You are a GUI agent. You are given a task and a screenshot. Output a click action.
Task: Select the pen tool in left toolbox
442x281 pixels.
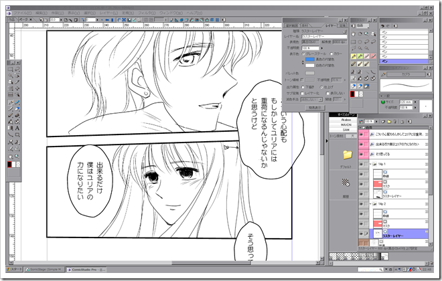11,102
